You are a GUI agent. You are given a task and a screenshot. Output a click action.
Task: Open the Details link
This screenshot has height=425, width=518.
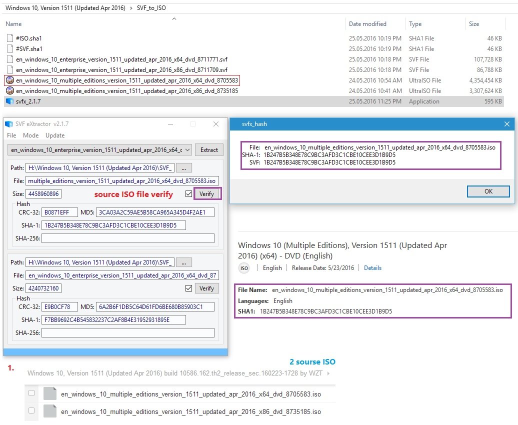[372, 268]
